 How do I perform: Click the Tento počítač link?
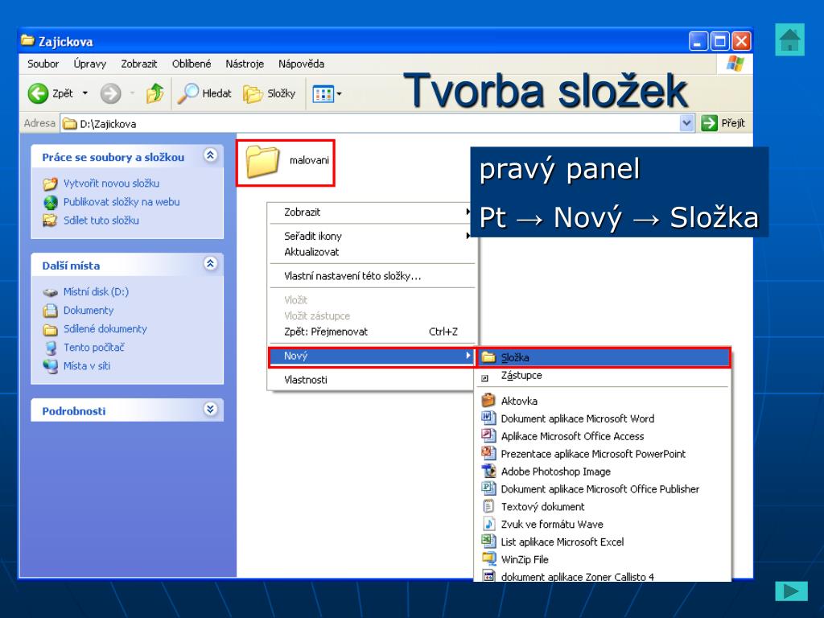pos(94,348)
